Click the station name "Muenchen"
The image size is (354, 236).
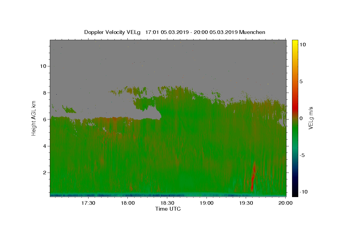252,32
